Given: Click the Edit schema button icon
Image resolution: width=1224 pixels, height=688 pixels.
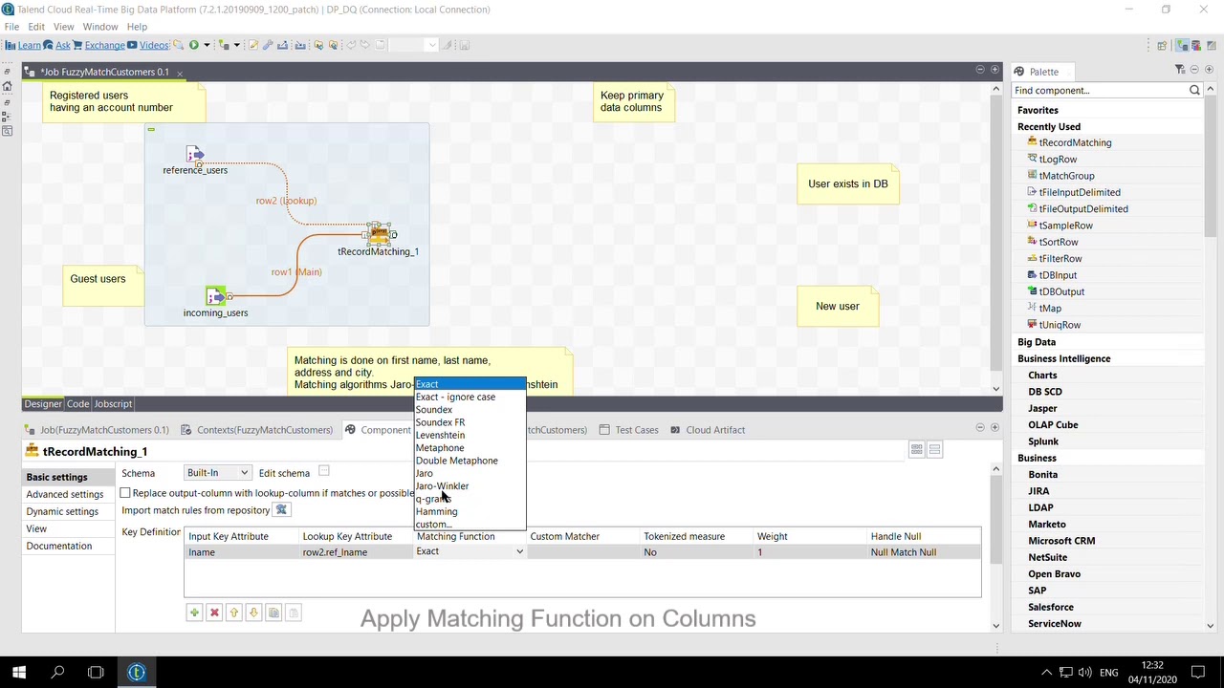Looking at the screenshot, I should [x=324, y=472].
